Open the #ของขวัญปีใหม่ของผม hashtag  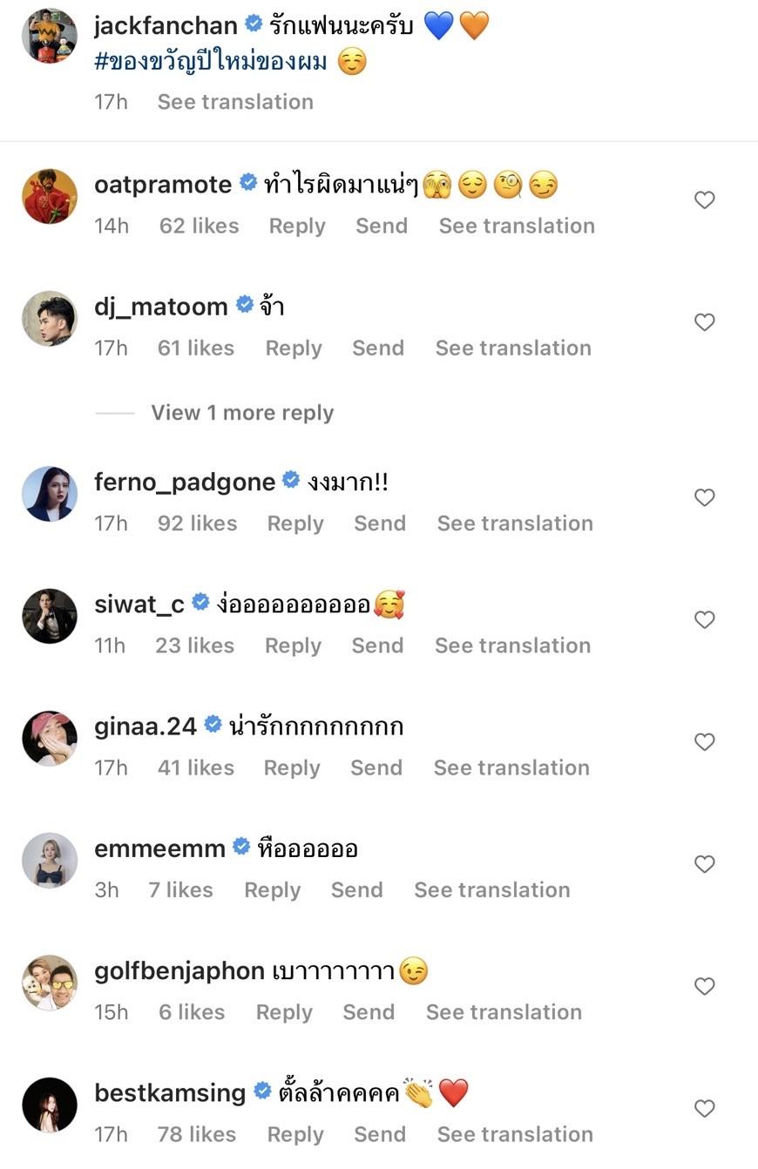click(210, 63)
